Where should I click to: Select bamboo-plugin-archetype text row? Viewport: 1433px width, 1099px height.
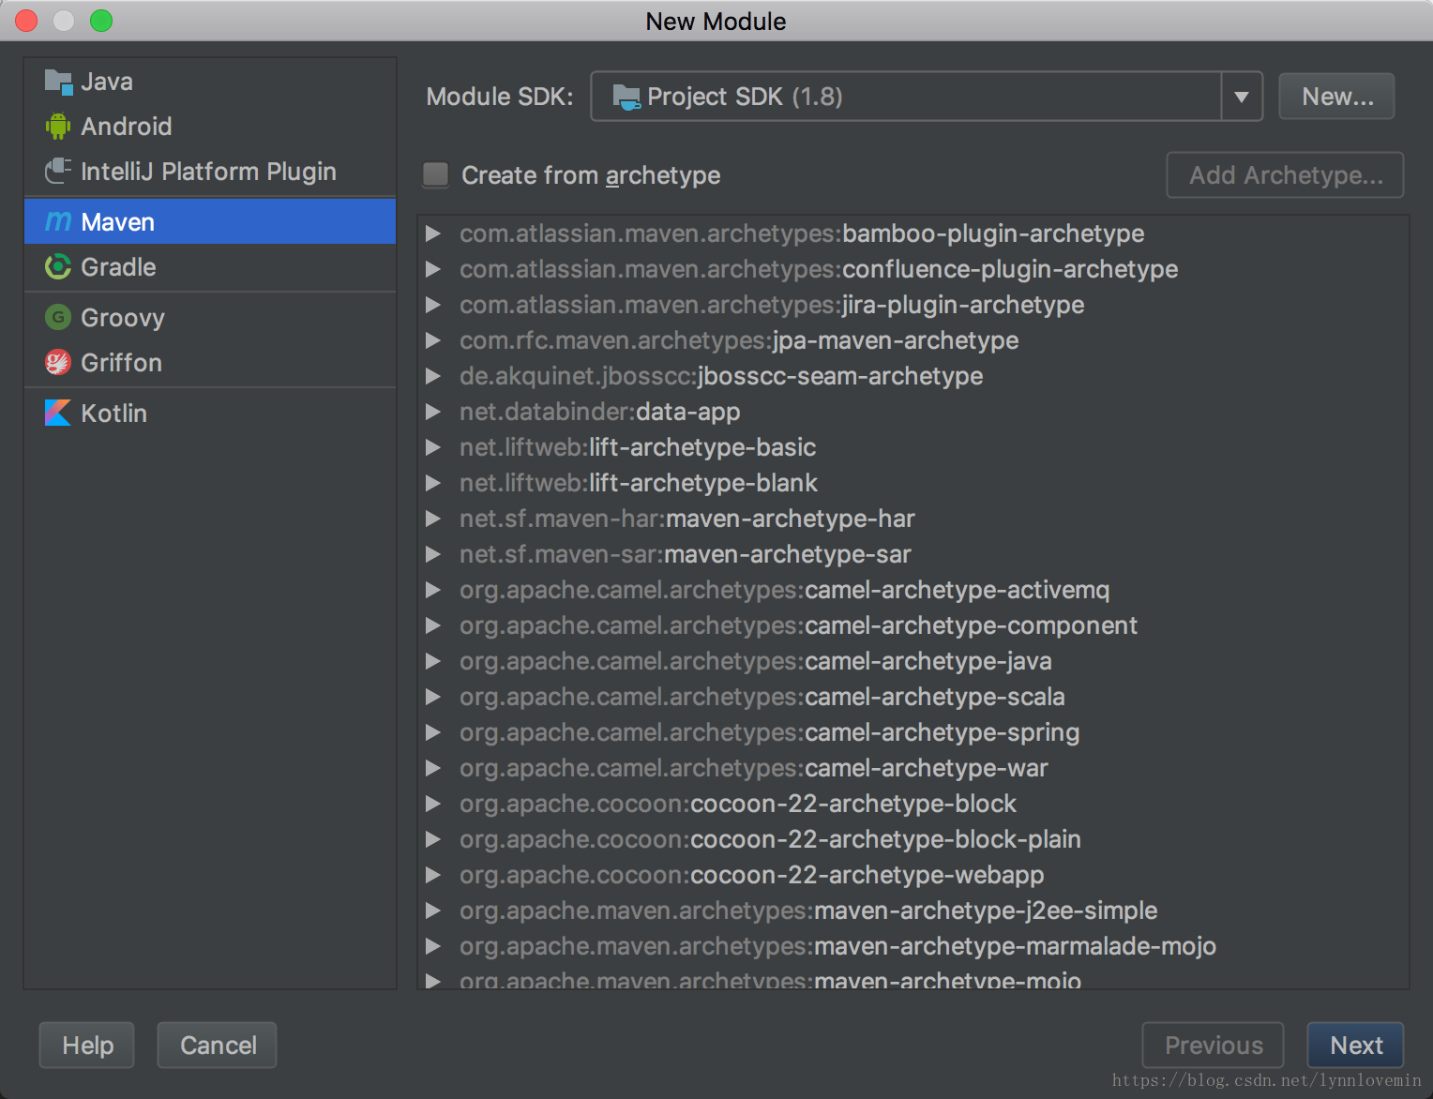coord(802,233)
